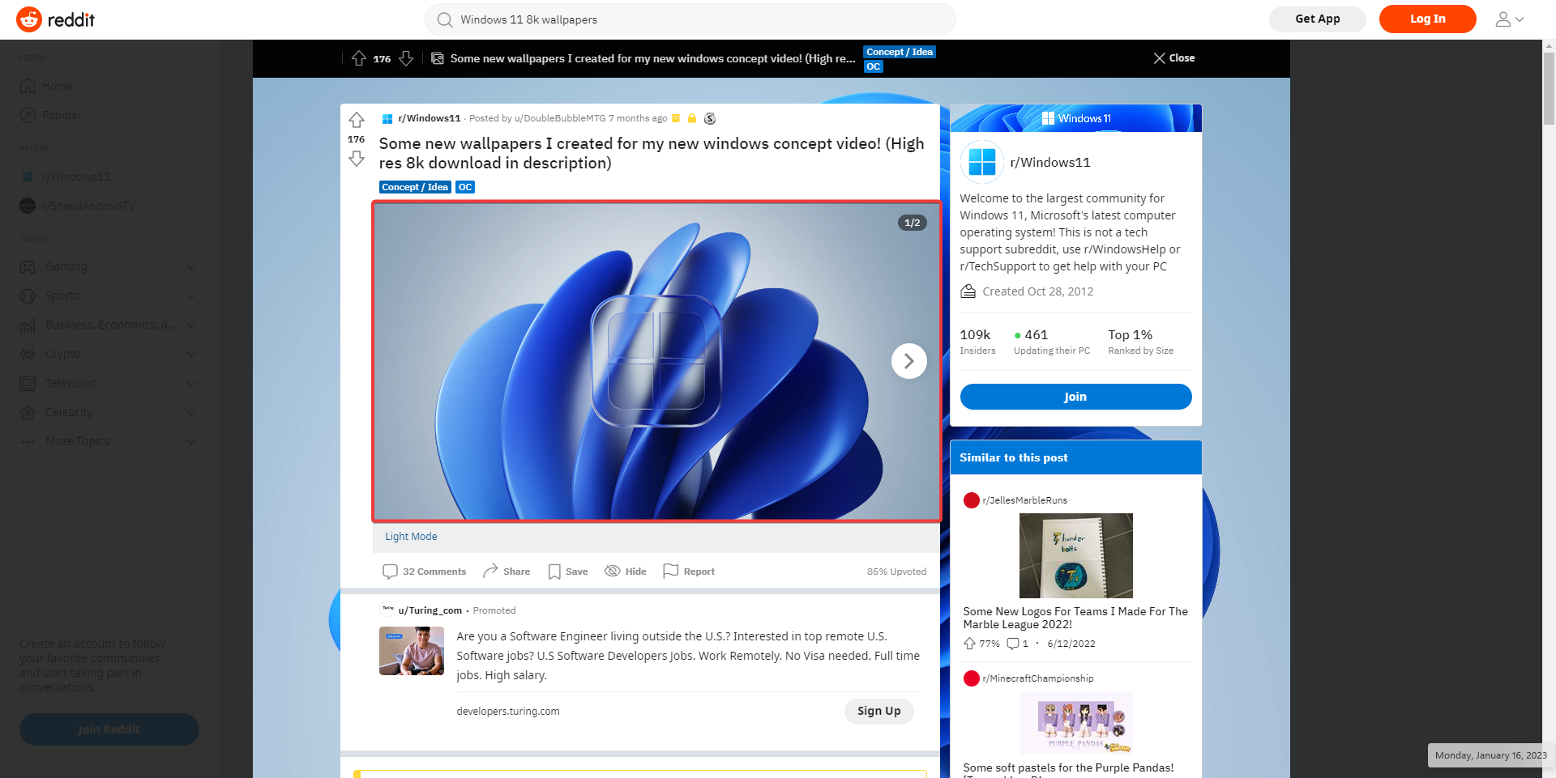Image resolution: width=1556 pixels, height=778 pixels.
Task: Open r/MinecraftChampionship community link
Action: [x=1037, y=678]
